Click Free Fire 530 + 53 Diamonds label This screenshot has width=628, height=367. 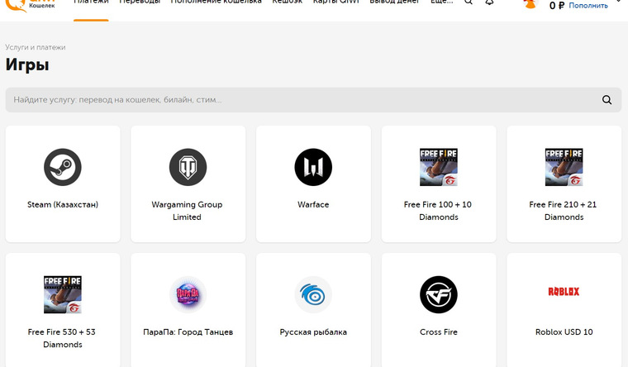(x=62, y=338)
